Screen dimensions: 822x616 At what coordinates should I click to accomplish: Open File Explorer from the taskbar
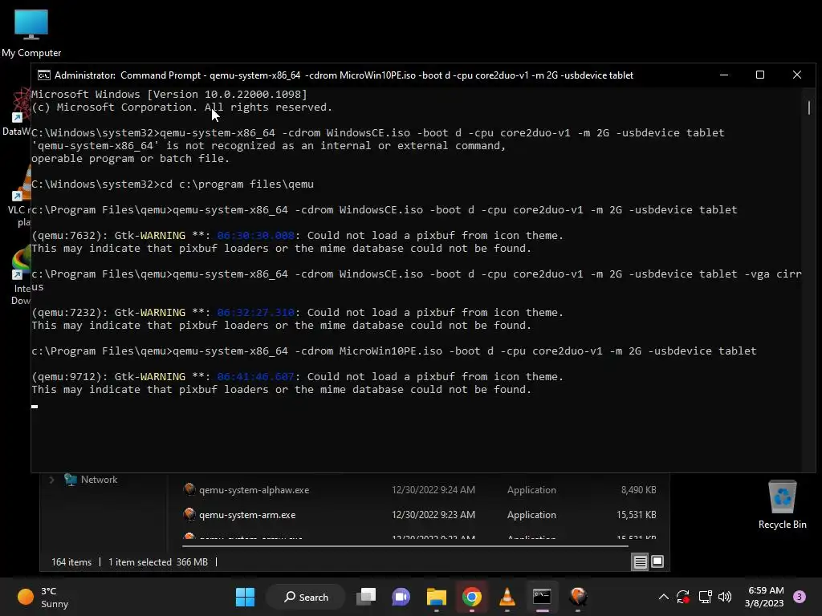436,597
